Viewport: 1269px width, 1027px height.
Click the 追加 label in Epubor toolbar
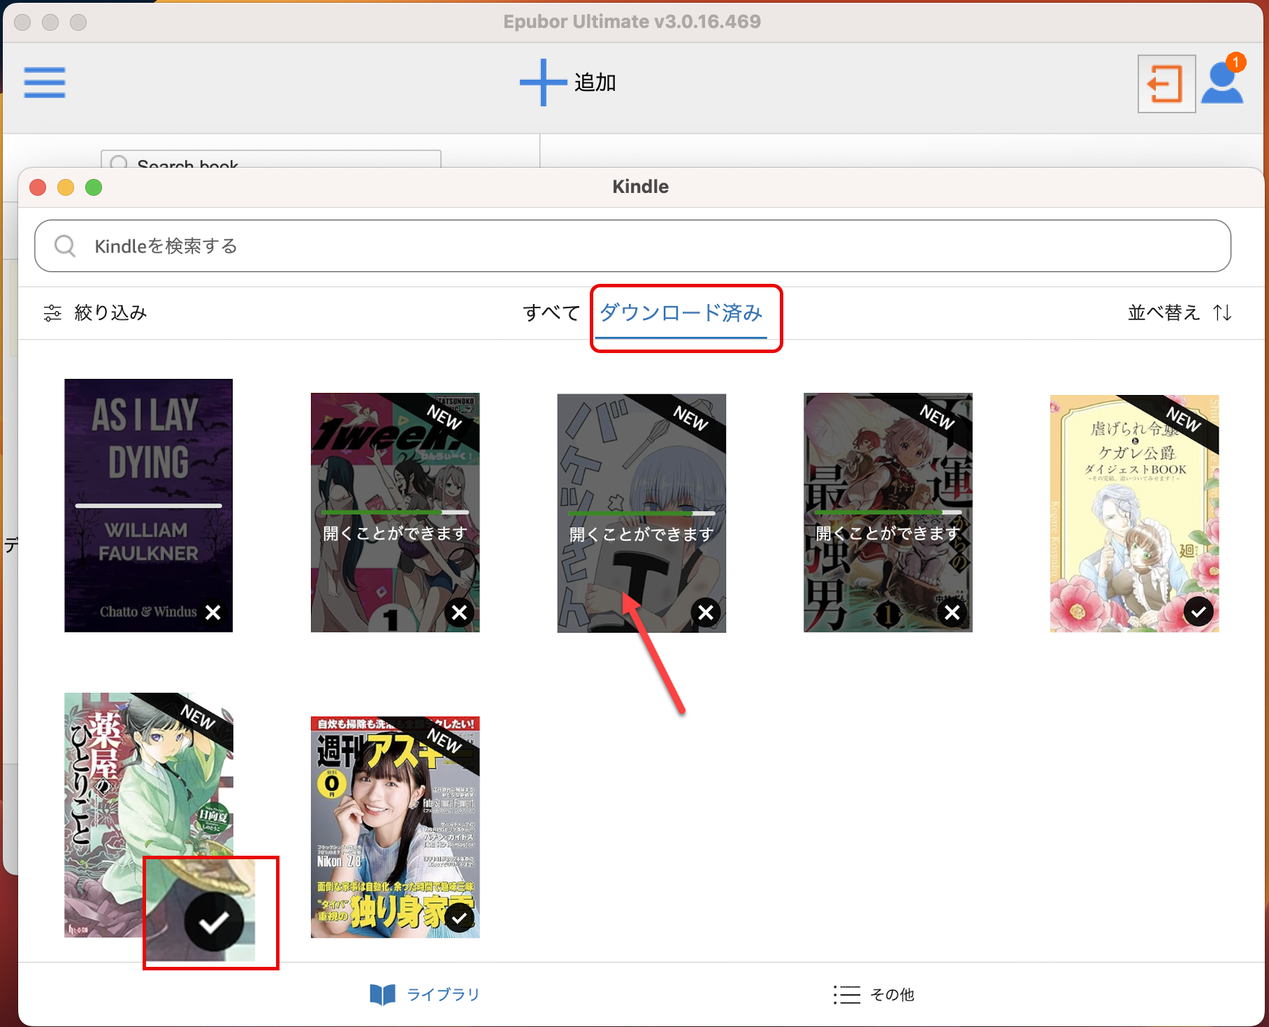click(595, 82)
